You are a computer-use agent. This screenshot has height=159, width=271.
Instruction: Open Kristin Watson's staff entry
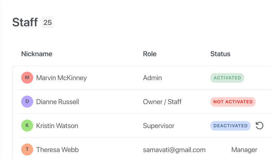pyautogui.click(x=57, y=125)
